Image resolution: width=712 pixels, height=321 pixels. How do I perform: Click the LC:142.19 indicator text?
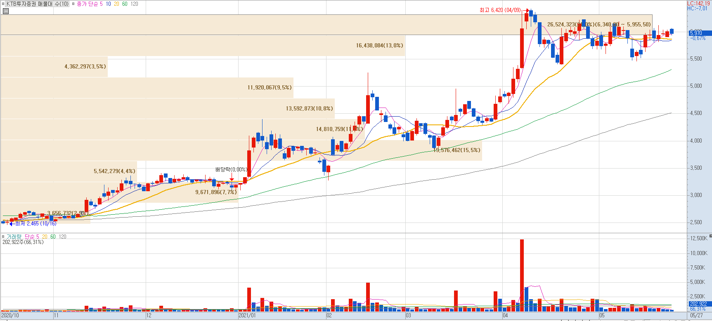(x=698, y=3)
